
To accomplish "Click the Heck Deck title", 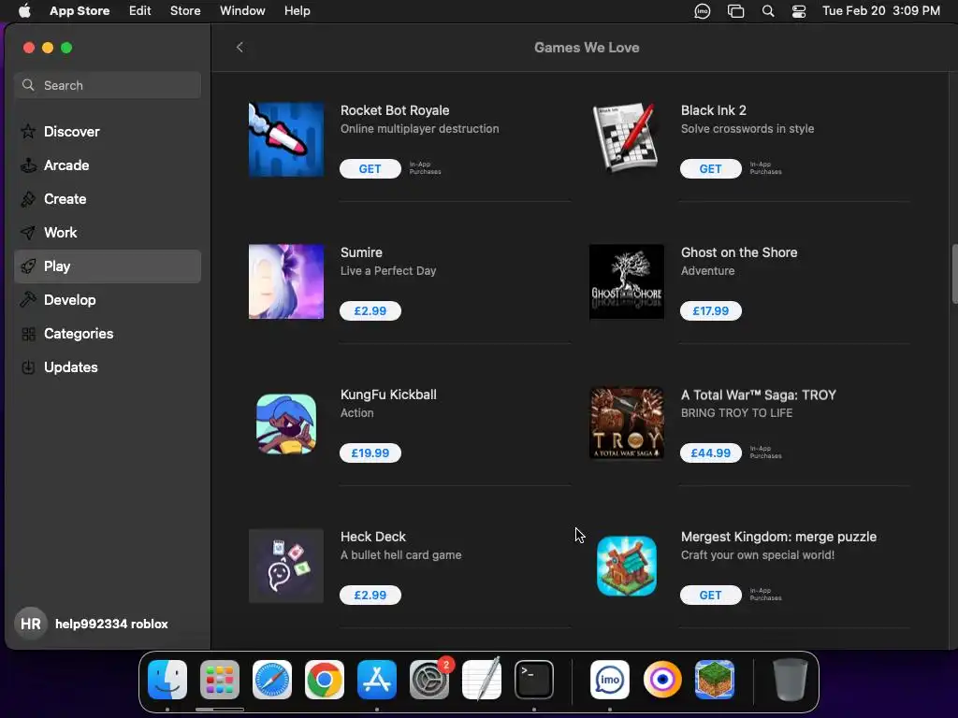I will (372, 537).
